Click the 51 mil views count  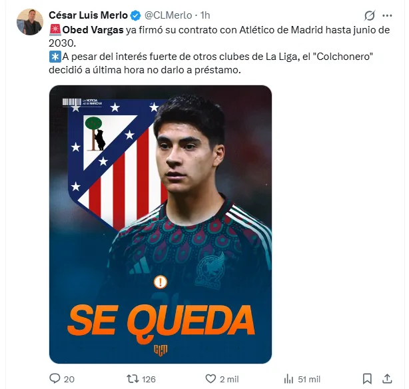309,380
